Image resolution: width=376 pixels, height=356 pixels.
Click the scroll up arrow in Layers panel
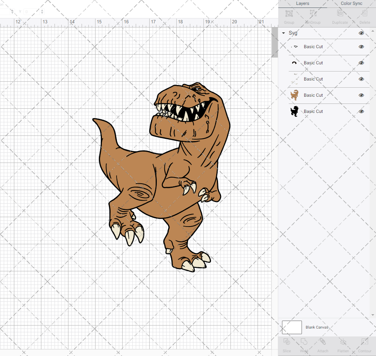click(x=372, y=31)
